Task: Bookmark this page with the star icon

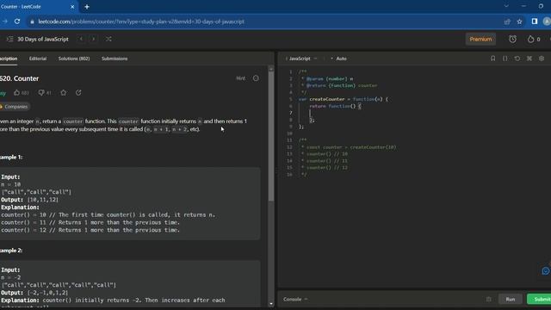Action: pos(519,22)
